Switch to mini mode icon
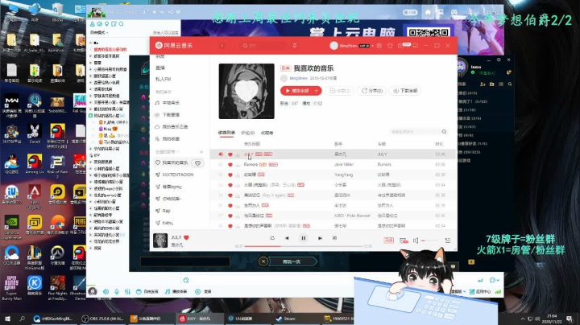This screenshot has height=325, width=580. pyautogui.click(x=416, y=45)
